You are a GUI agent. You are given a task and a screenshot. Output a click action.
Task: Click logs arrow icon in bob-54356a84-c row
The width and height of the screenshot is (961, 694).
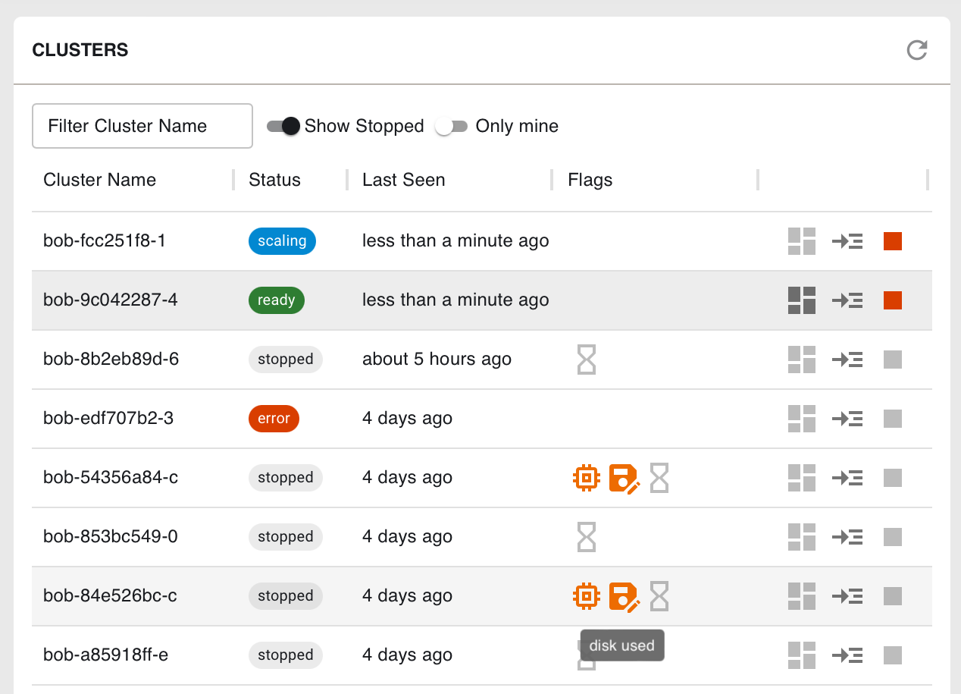point(847,479)
